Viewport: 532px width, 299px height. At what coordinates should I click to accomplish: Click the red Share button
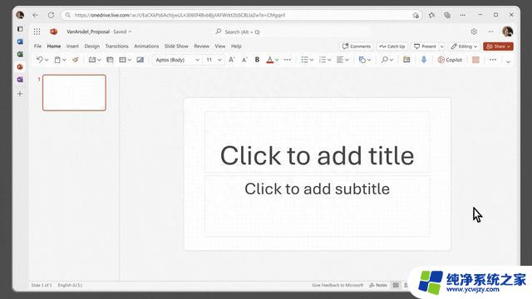pos(498,47)
